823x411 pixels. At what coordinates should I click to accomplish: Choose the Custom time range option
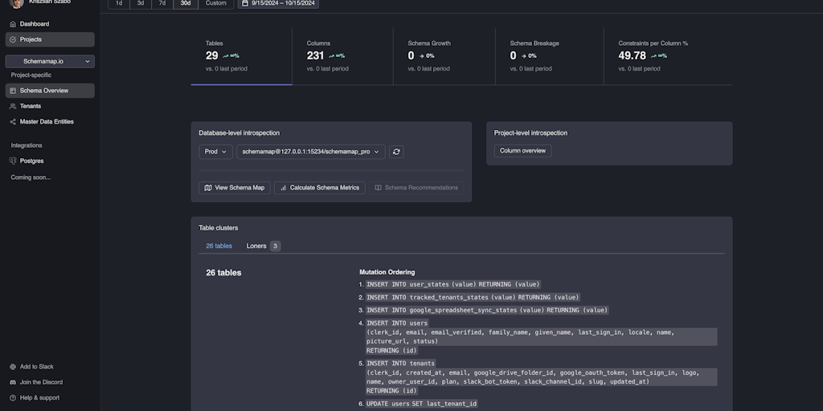pyautogui.click(x=215, y=3)
